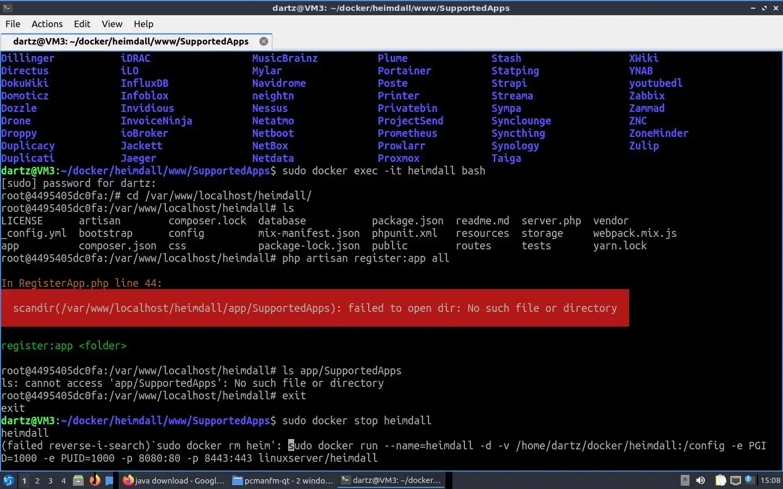Screen dimensions: 783x489
Task: Switch to pcmanfm-qt taskbar window
Action: pos(283,480)
